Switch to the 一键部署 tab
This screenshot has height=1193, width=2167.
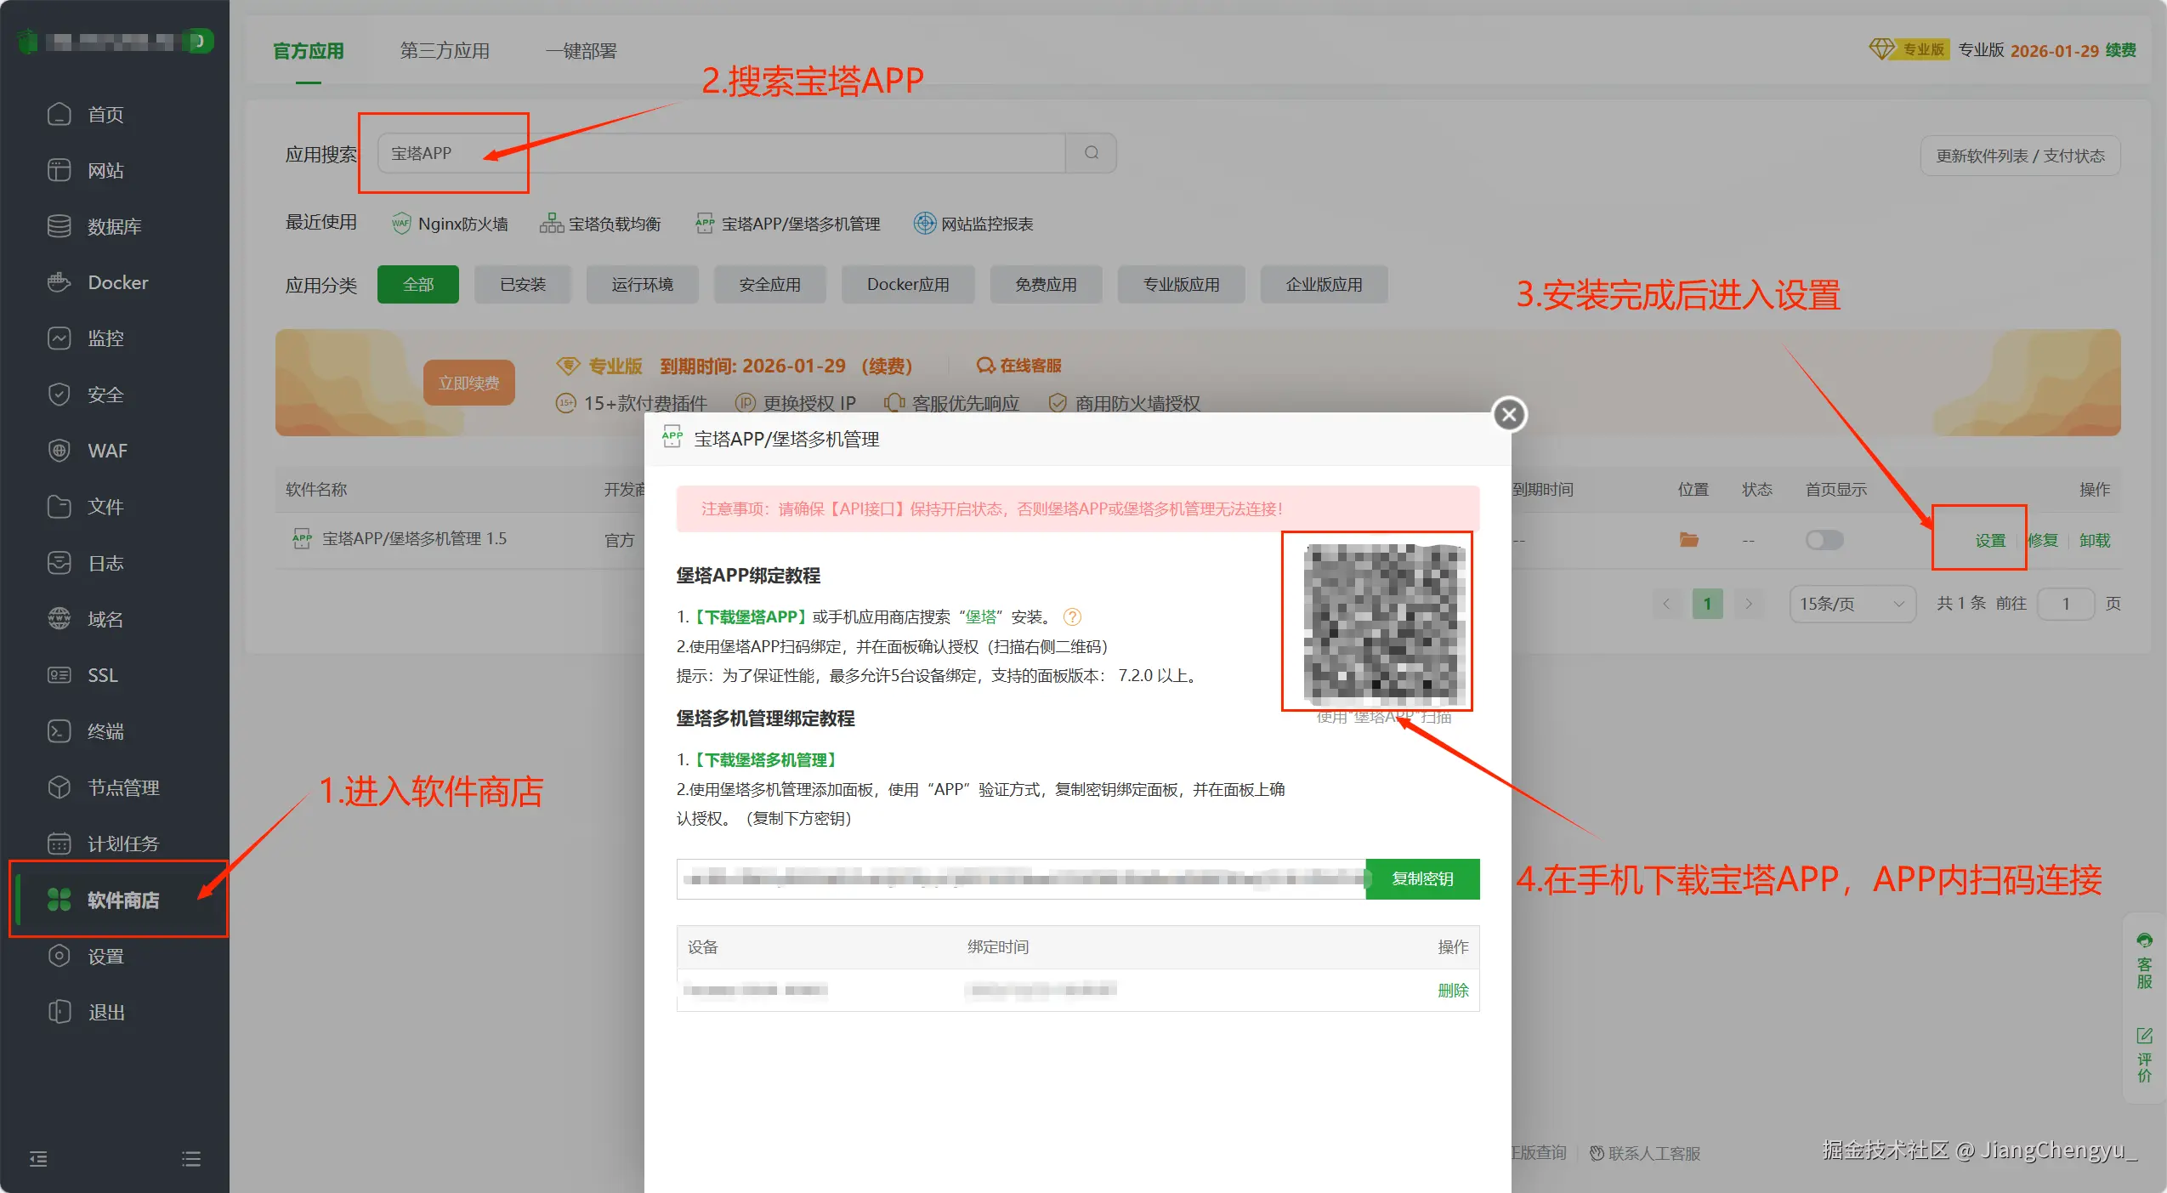pos(581,51)
